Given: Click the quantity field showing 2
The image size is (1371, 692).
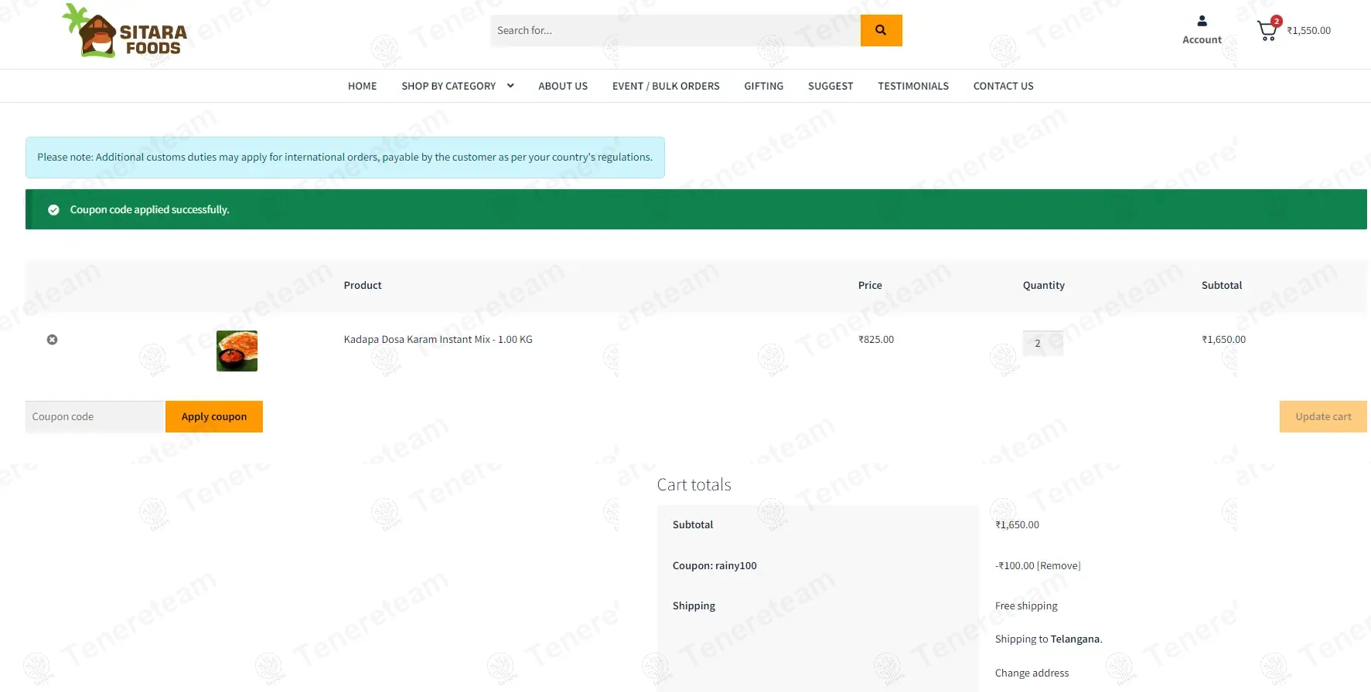Looking at the screenshot, I should click(x=1042, y=343).
